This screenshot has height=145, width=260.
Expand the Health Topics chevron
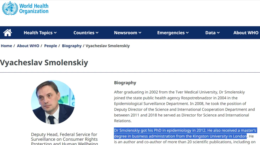click(55, 33)
